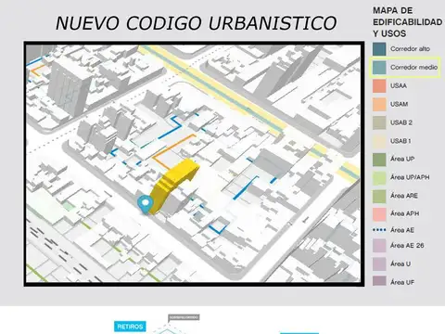This screenshot has height=334, width=445.
Task: Select the Corredor medio legend label
Action: [413, 68]
